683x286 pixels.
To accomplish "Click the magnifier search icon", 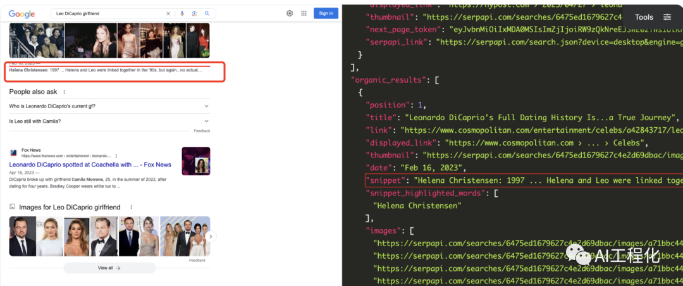I will pos(207,13).
